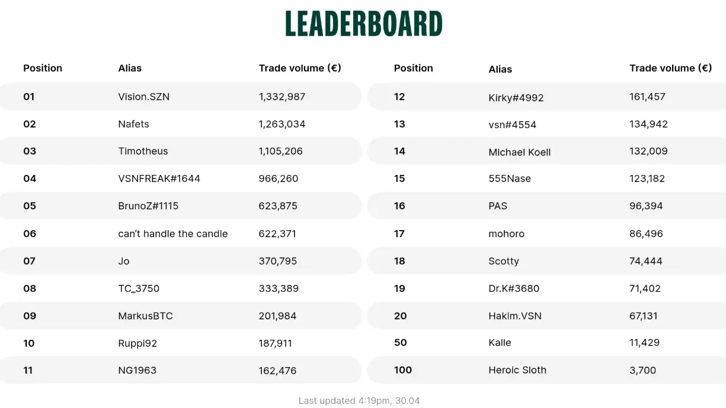Click the Michael Koell alias
Viewport: 726px width, 408px height.
pyautogui.click(x=520, y=152)
